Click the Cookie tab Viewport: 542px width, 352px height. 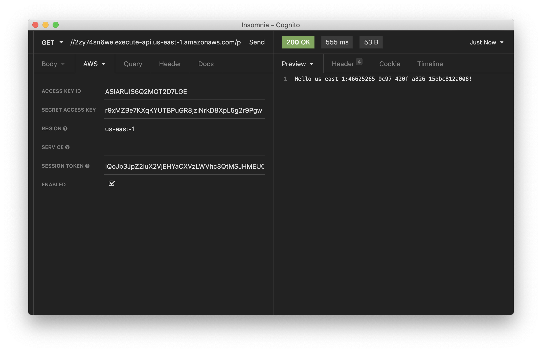point(390,63)
